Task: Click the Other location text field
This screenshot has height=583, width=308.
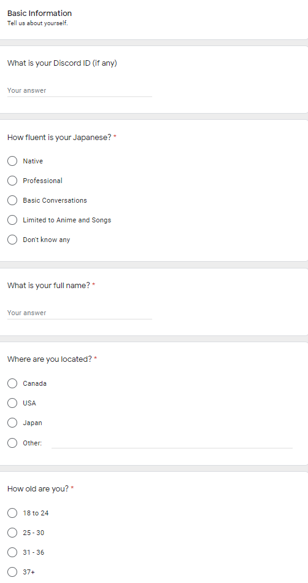Action: click(x=172, y=443)
